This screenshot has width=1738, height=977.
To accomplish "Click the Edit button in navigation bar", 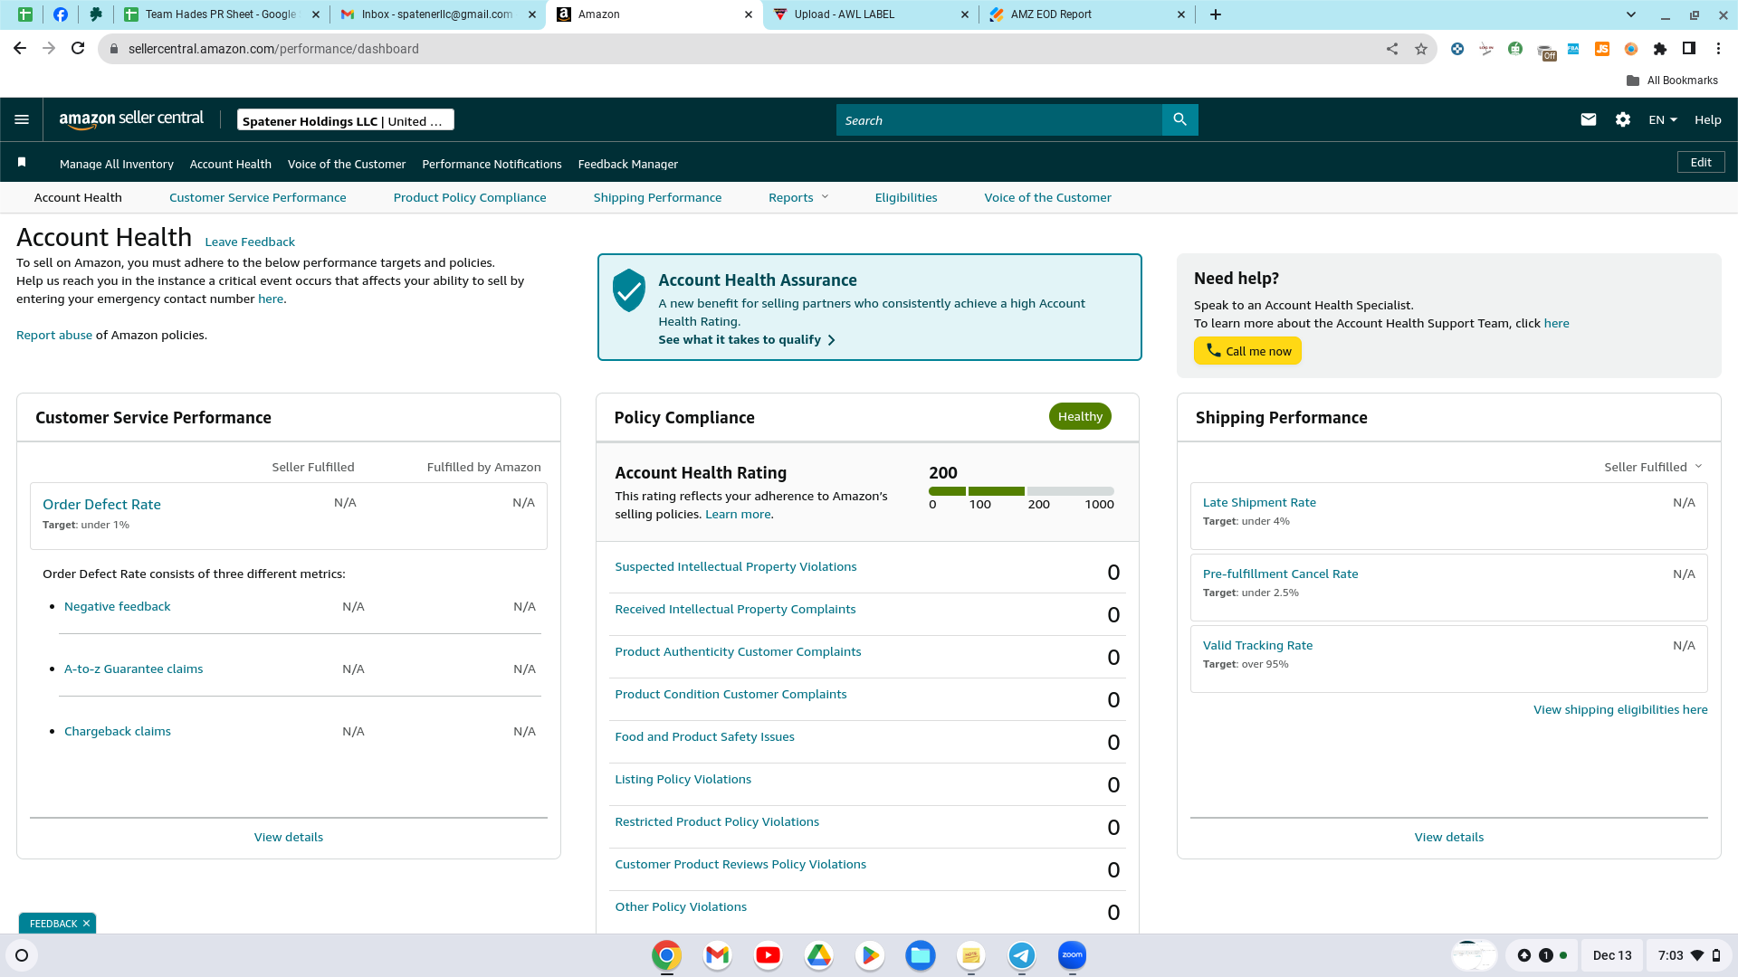I will [x=1701, y=163].
